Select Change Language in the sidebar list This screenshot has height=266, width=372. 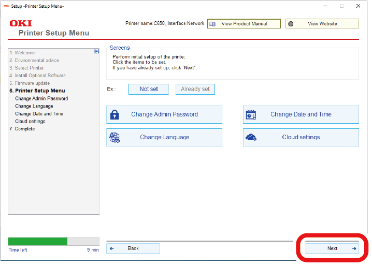click(34, 106)
